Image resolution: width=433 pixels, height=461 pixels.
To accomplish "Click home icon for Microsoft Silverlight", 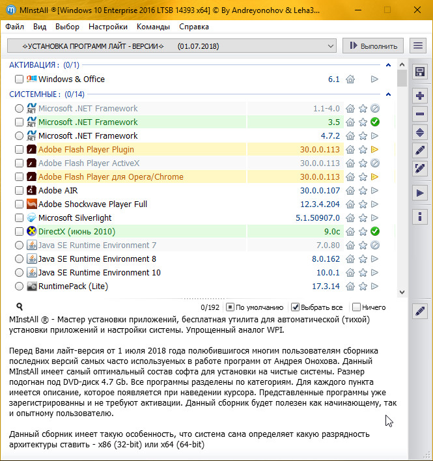I will (350, 218).
